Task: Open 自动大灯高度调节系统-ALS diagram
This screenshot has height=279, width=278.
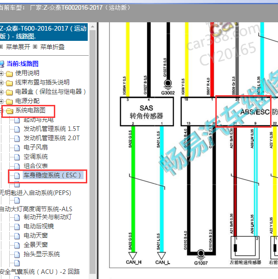Action: [36, 209]
